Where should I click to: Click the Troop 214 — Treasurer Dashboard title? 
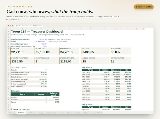(37, 31)
